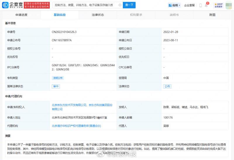Click the 公布 legal status tag
The width and height of the screenshot is (234, 160).
click(x=167, y=86)
